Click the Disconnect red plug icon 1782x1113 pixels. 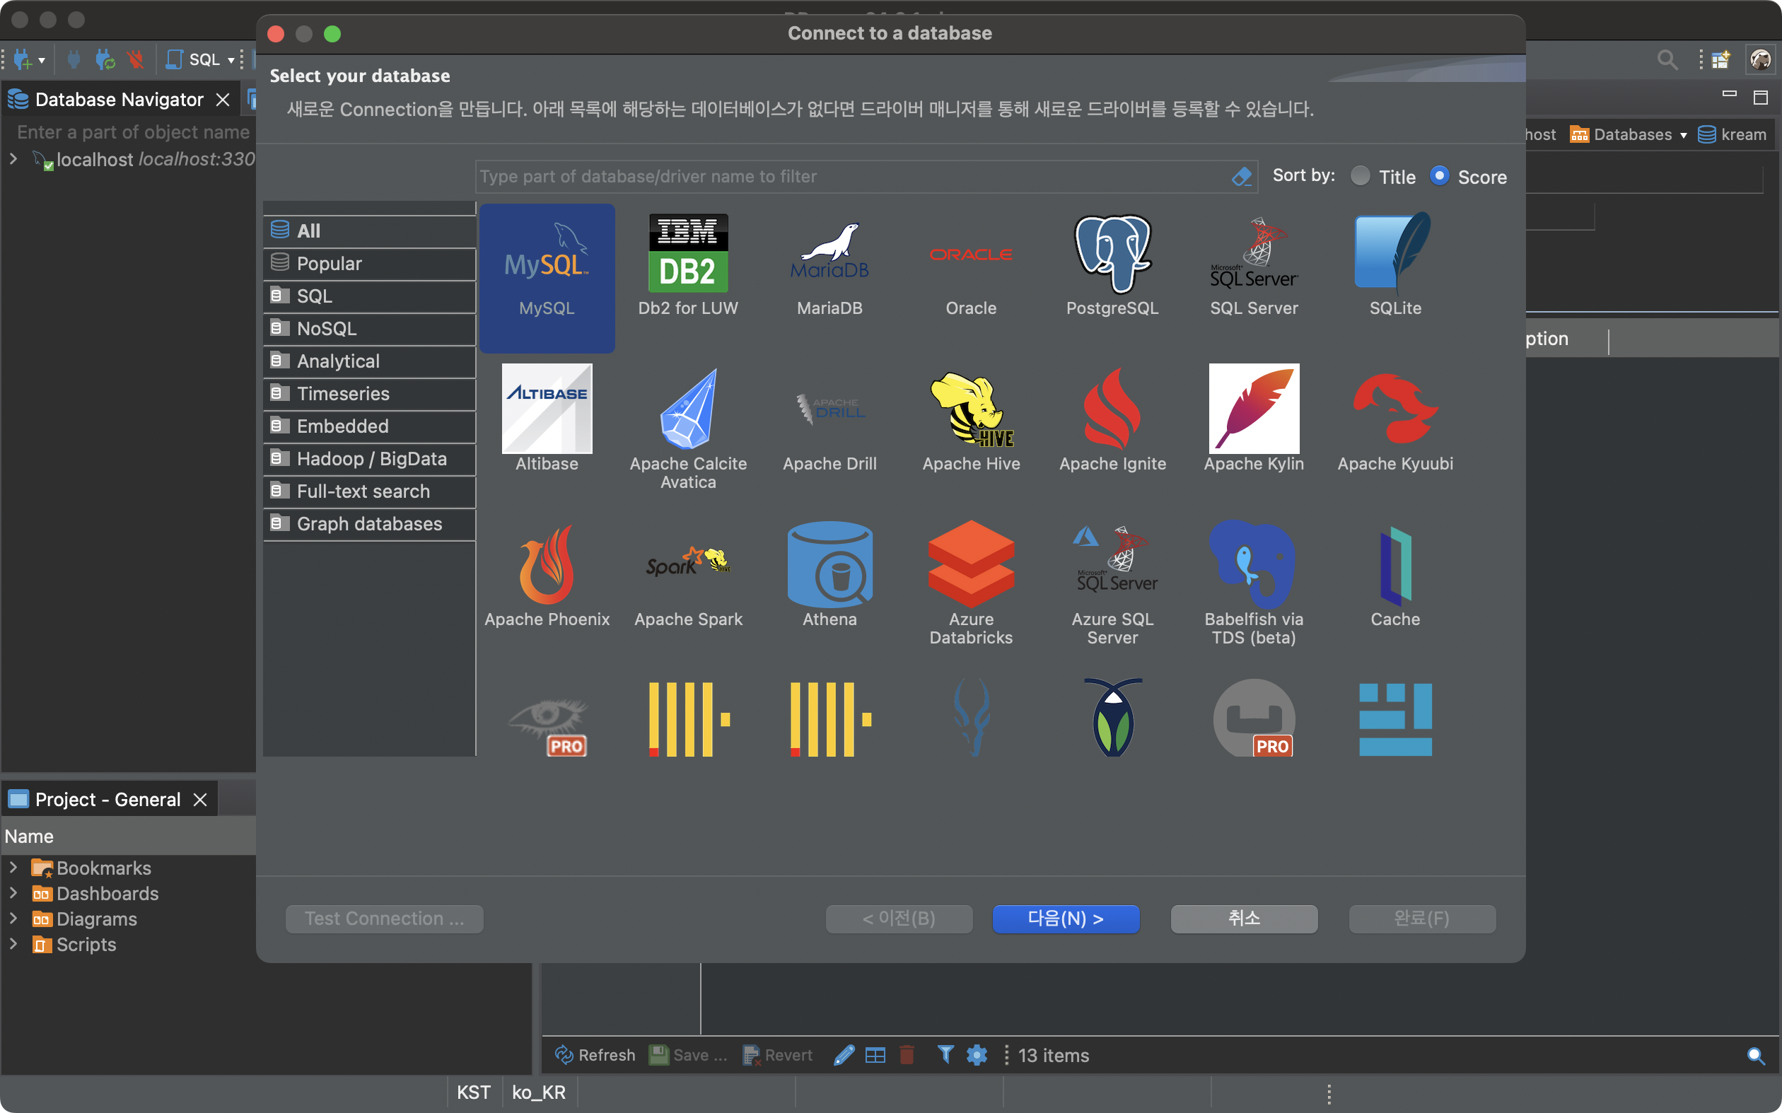coord(136,59)
